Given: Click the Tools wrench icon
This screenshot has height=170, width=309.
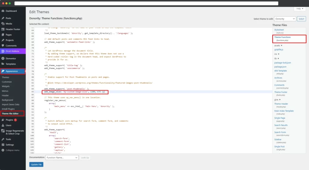Looking at the screenshot, I should coord(3,139).
